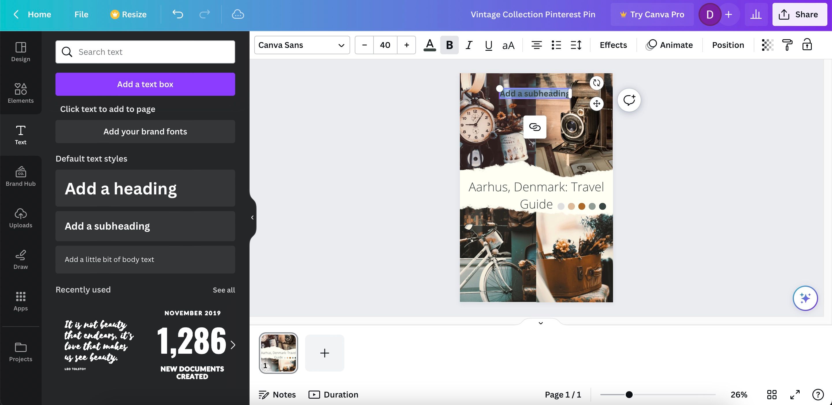
Task: Open the list bullets formatting icon
Action: point(556,45)
